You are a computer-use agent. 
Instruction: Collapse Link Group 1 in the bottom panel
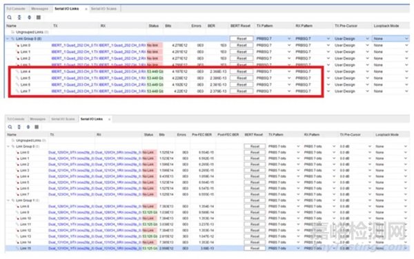pos(8,200)
